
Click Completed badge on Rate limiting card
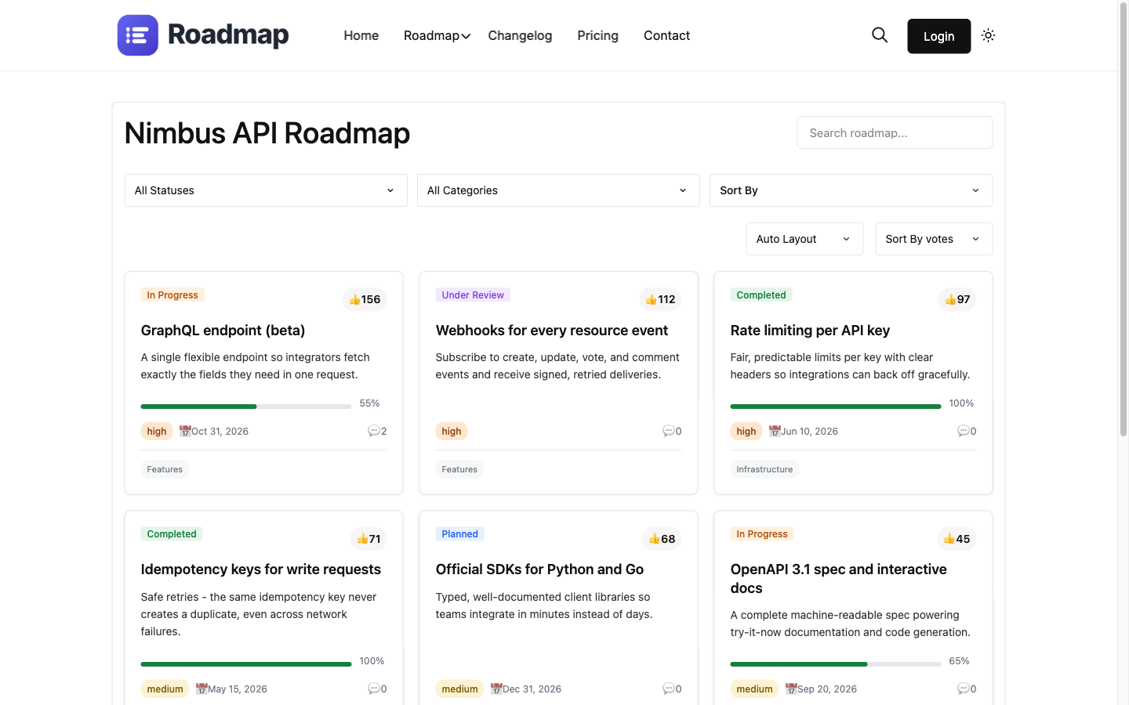pos(761,295)
